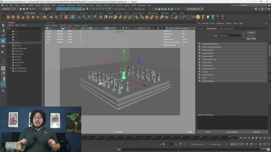Open the Modeling menu set dropdown
This screenshot has width=271, height=152.
(8, 9)
